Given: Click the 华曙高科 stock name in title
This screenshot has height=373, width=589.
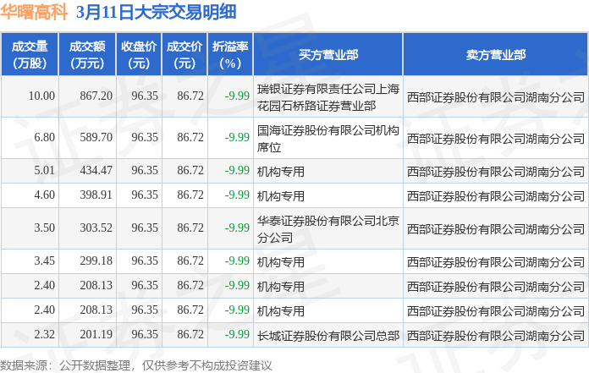Looking at the screenshot, I should (x=34, y=12).
